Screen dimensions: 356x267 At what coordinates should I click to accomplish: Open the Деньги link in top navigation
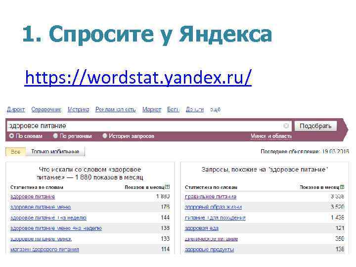pos(195,109)
